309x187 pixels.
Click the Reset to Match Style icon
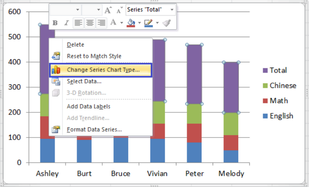(x=56, y=56)
